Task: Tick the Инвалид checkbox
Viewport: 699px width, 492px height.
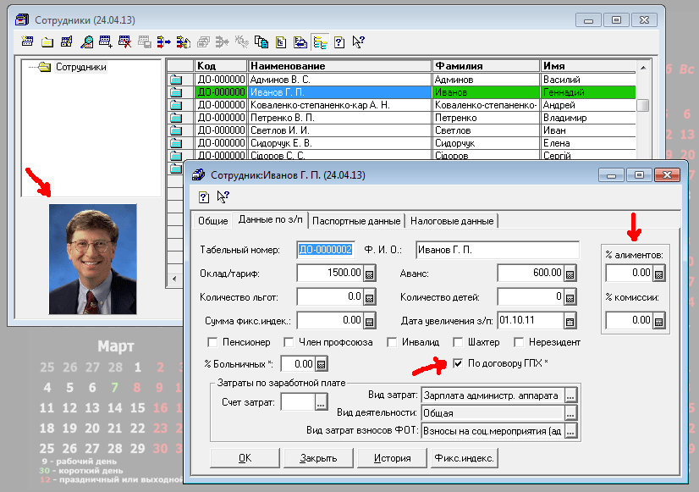Action: [x=392, y=343]
